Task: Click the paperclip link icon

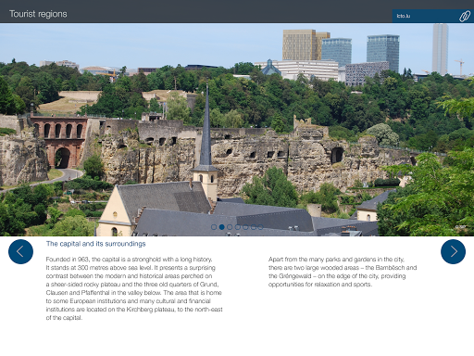Action: 465,16
